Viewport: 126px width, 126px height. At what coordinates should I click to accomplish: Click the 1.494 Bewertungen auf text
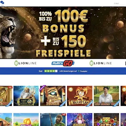[68, 71]
